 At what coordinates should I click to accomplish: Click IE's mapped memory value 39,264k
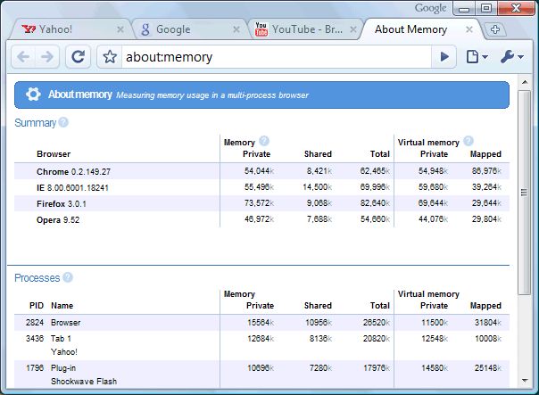486,187
